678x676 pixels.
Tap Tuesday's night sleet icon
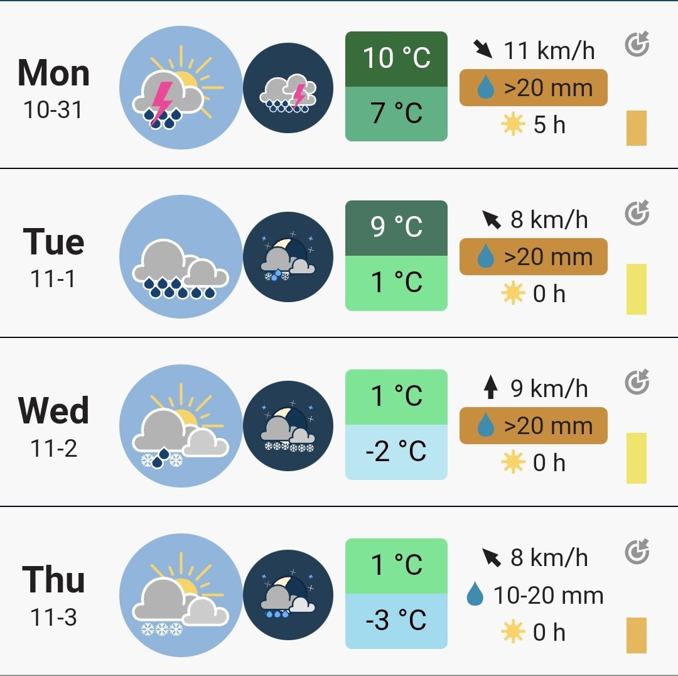point(288,257)
